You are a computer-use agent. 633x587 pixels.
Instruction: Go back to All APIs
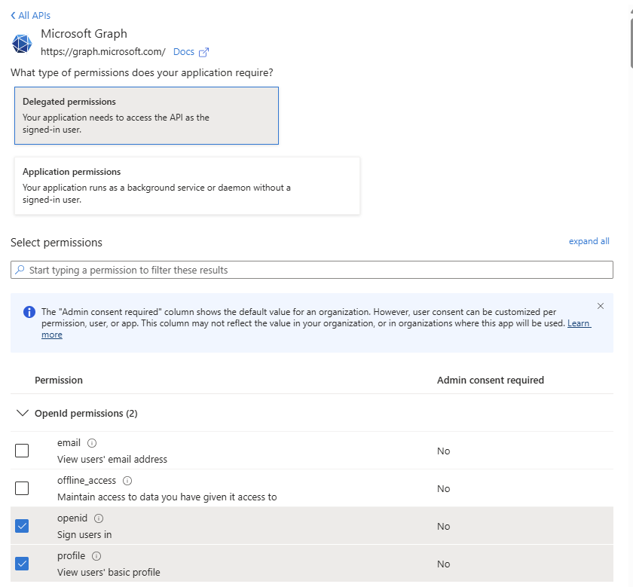tap(31, 15)
